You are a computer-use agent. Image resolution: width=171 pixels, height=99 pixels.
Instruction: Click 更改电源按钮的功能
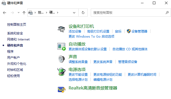point(108,74)
